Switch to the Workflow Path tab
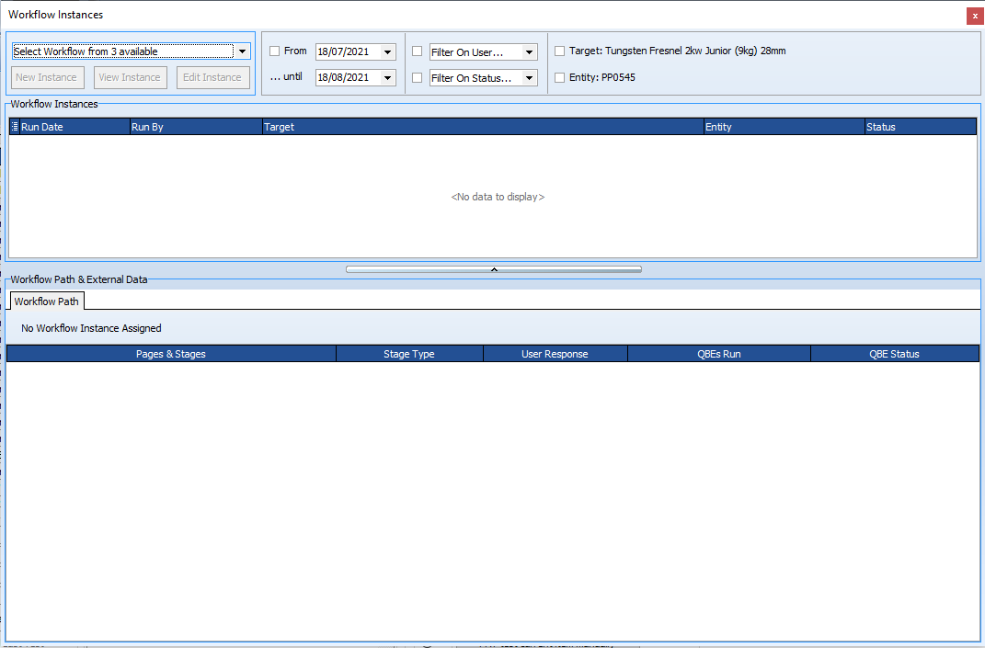Viewport: 985px width, 648px height. [46, 301]
